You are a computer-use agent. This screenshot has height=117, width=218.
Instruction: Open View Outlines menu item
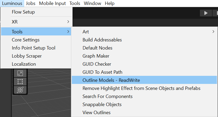coord(96,113)
